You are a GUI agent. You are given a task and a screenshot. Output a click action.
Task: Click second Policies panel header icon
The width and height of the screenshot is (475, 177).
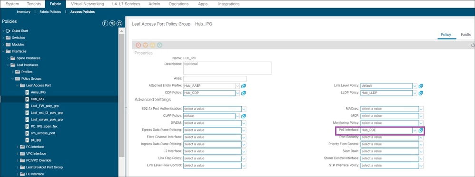(112, 23)
